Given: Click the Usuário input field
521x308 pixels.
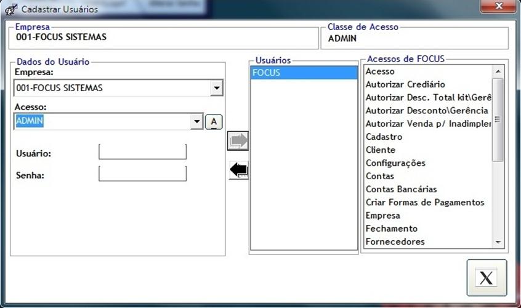Looking at the screenshot, I should [x=142, y=152].
